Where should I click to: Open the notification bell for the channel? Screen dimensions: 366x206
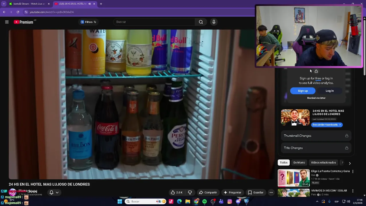point(51,193)
